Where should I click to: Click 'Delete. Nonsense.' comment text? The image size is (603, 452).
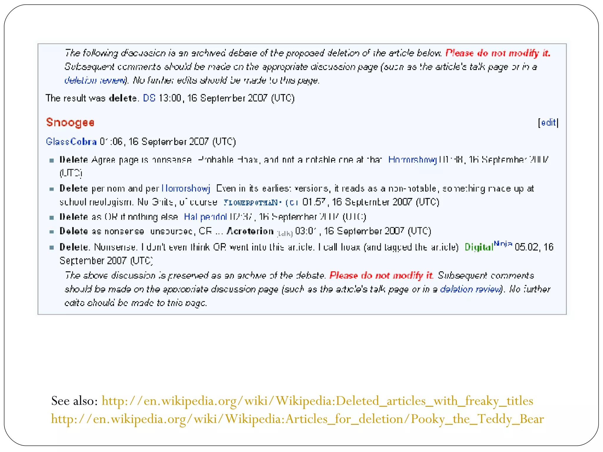pos(98,247)
